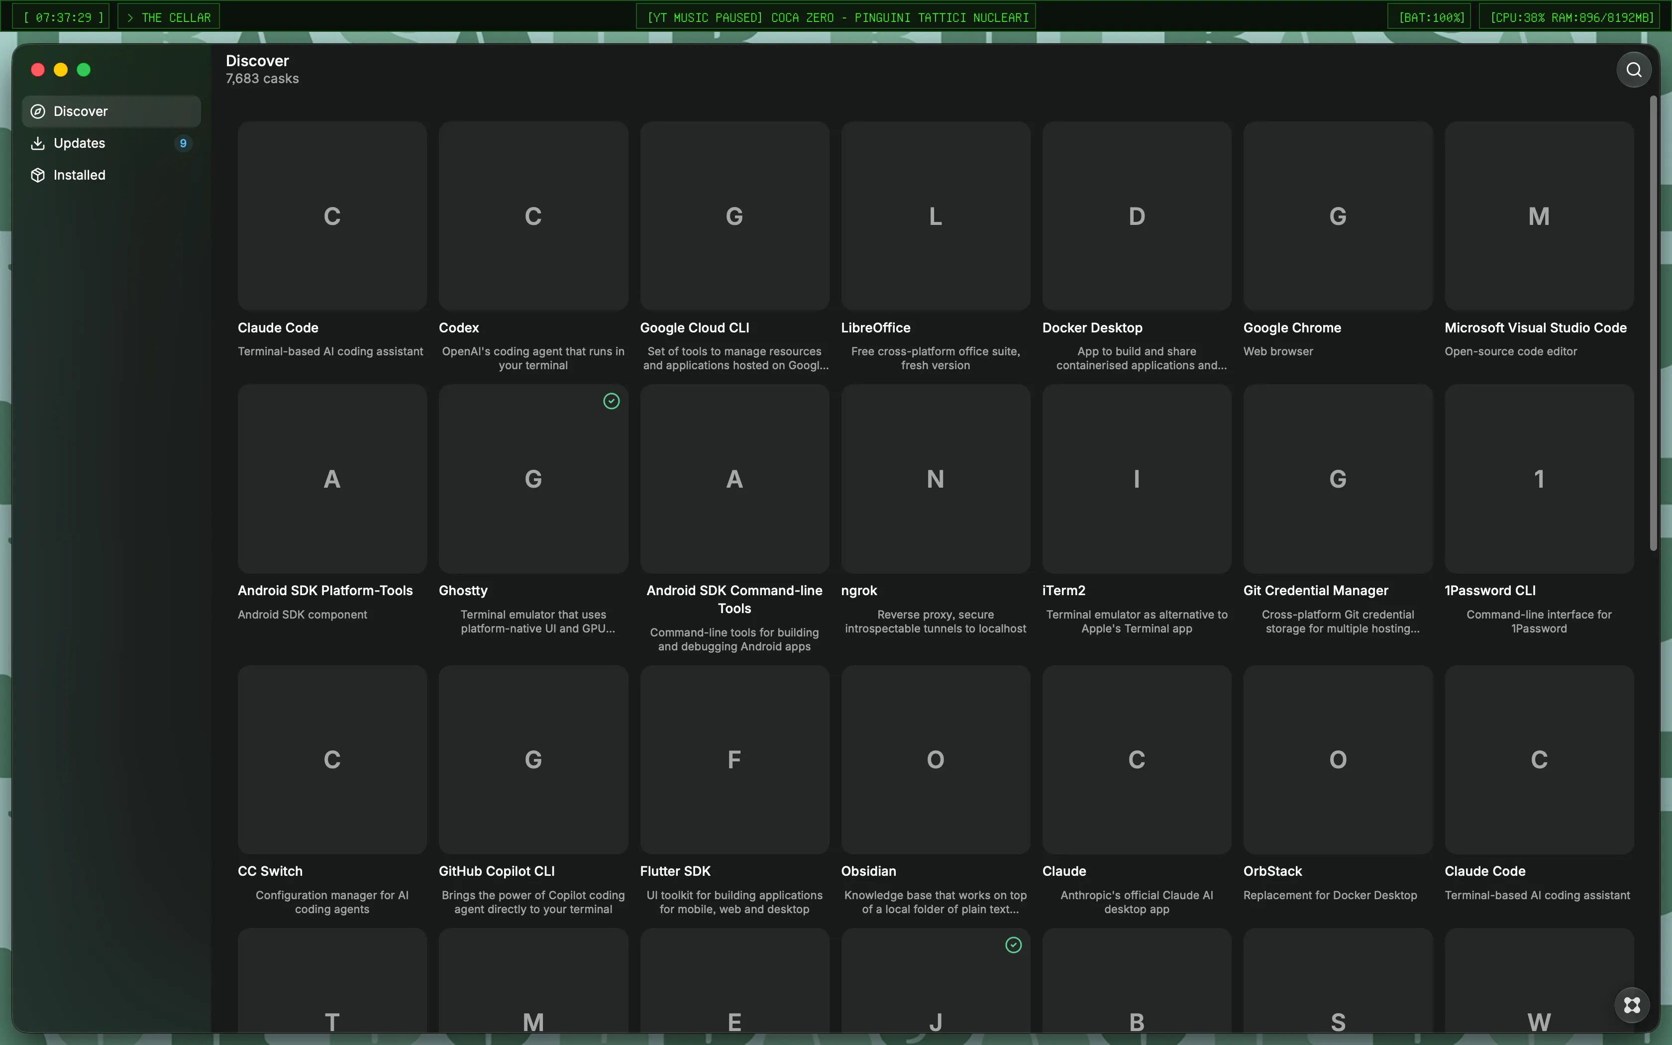Click the Docker Desktop letter D icon
Image resolution: width=1672 pixels, height=1045 pixels.
click(1137, 216)
